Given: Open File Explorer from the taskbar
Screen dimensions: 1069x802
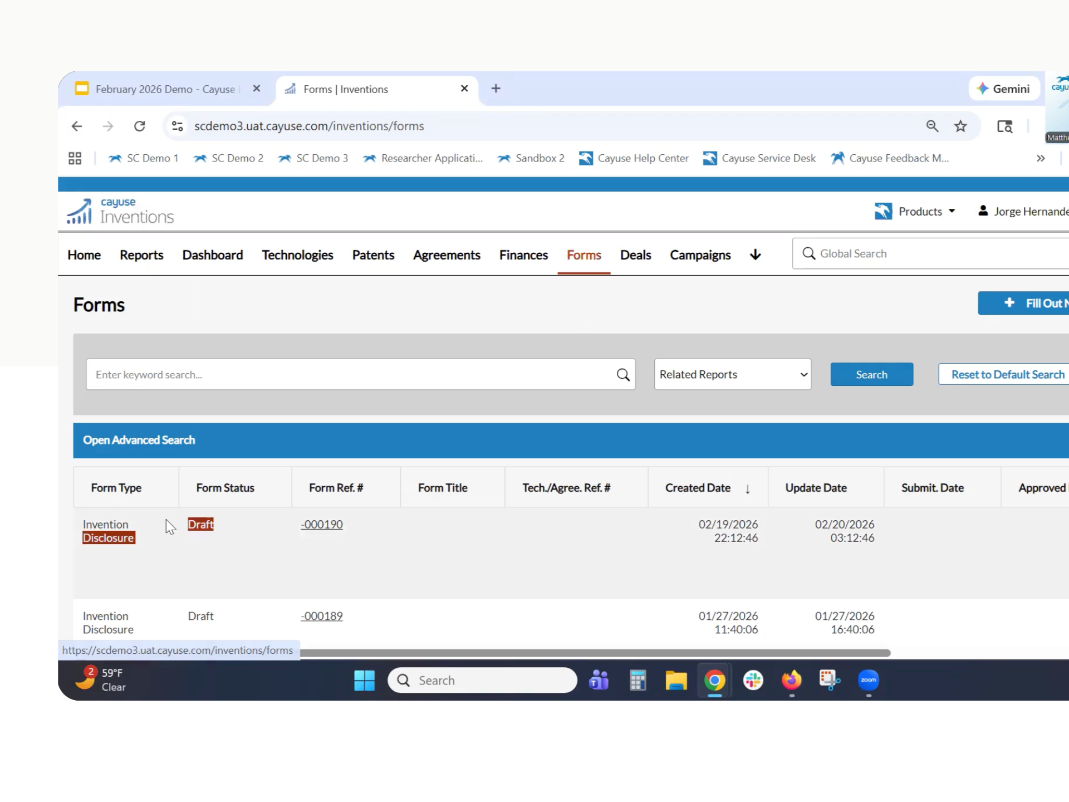Looking at the screenshot, I should 676,681.
